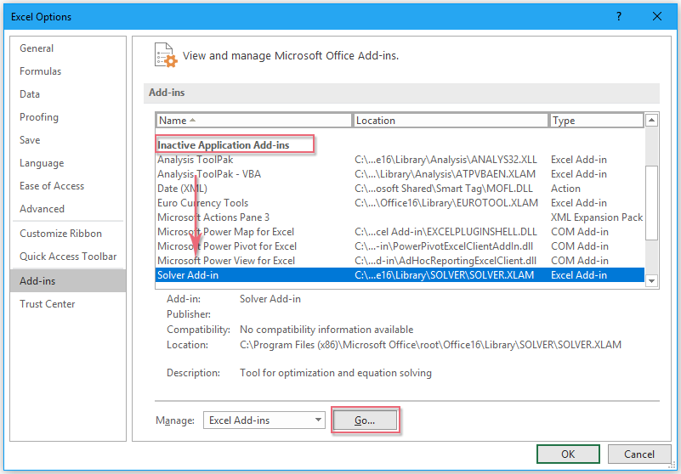Dismiss dialog with Cancel button

638,454
